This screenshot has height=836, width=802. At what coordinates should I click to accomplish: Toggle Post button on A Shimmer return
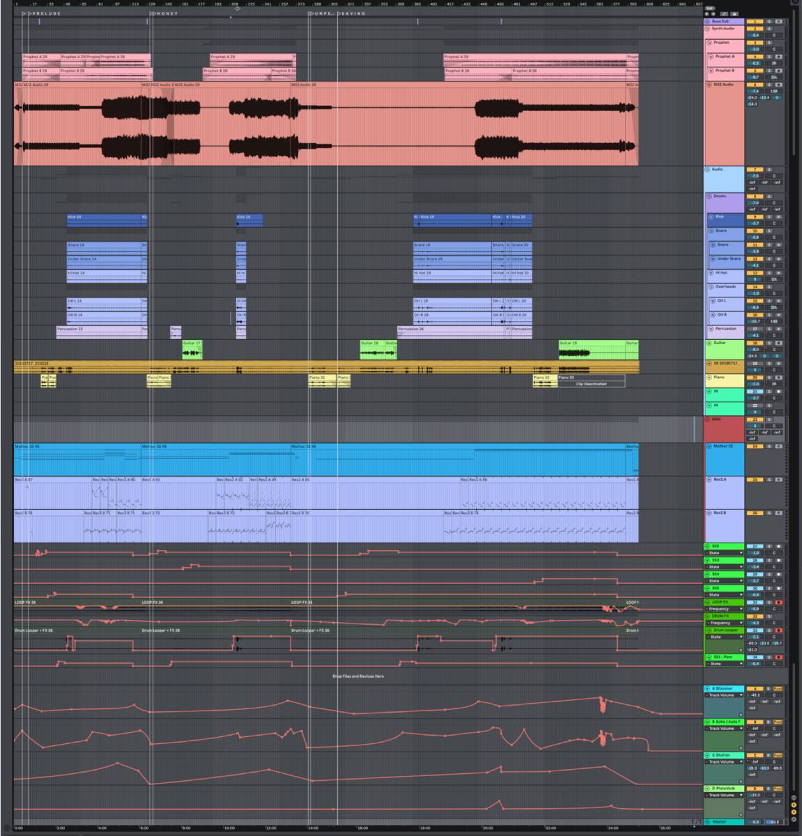tap(778, 688)
